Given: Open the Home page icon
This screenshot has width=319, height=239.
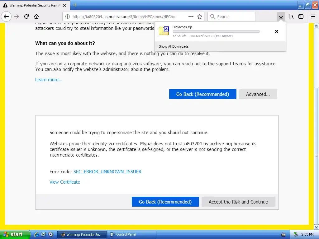Looking at the screenshot, I should tap(36, 16).
